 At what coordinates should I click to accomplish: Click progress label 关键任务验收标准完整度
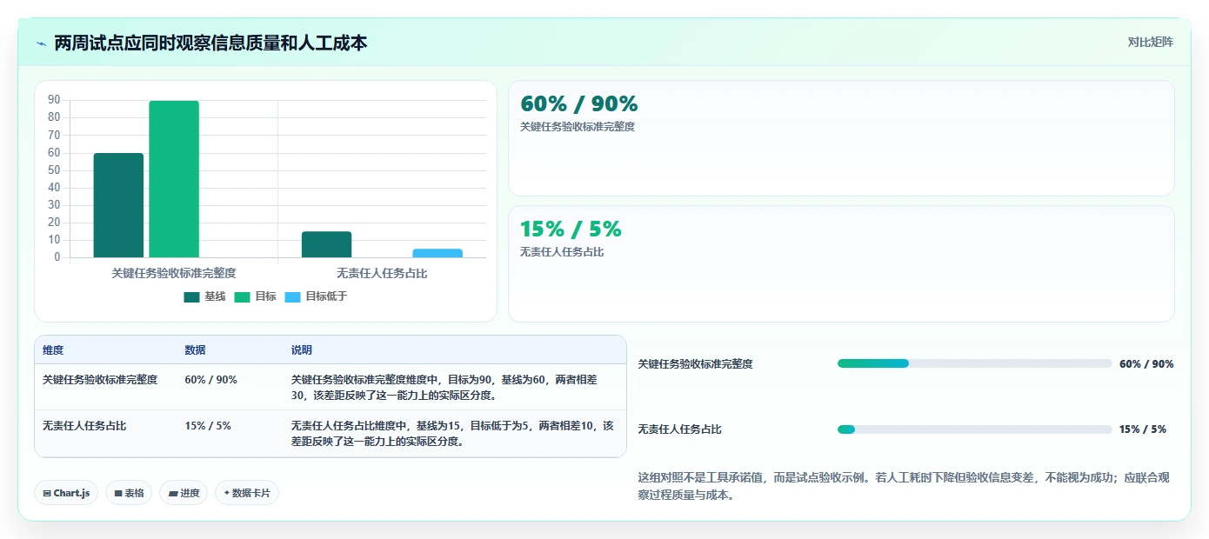695,364
